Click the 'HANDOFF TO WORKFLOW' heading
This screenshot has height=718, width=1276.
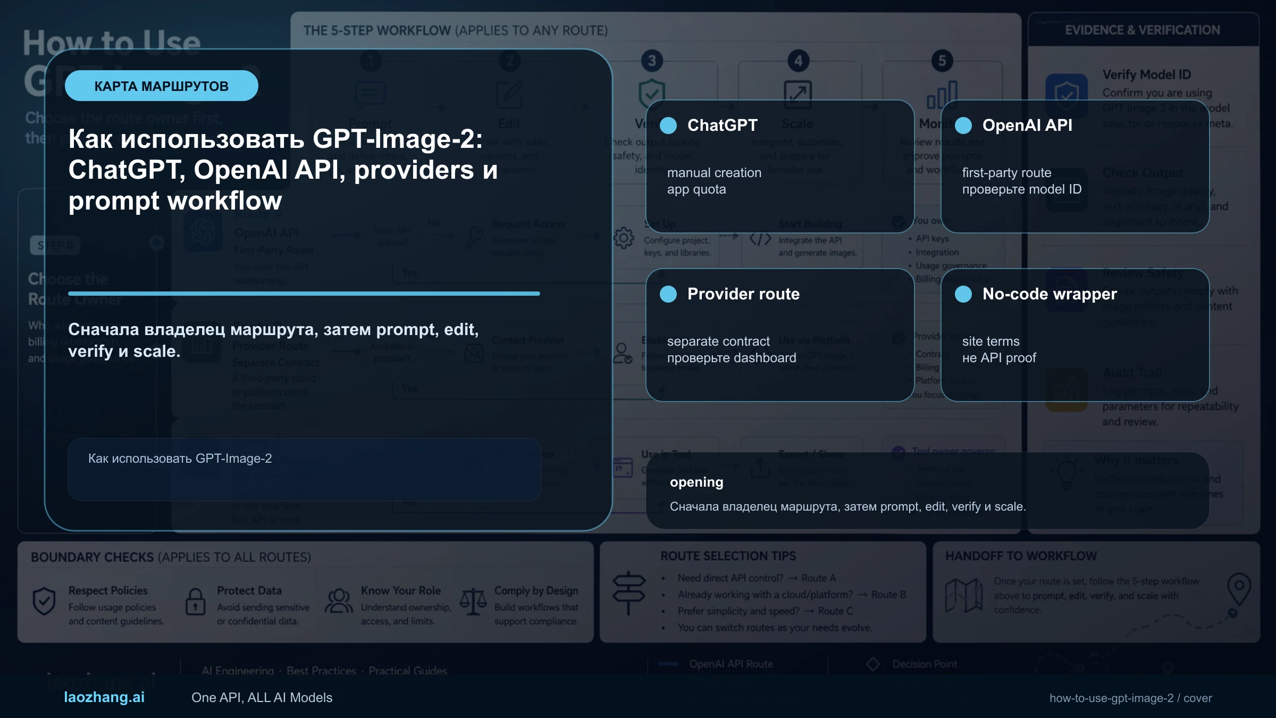tap(1021, 556)
